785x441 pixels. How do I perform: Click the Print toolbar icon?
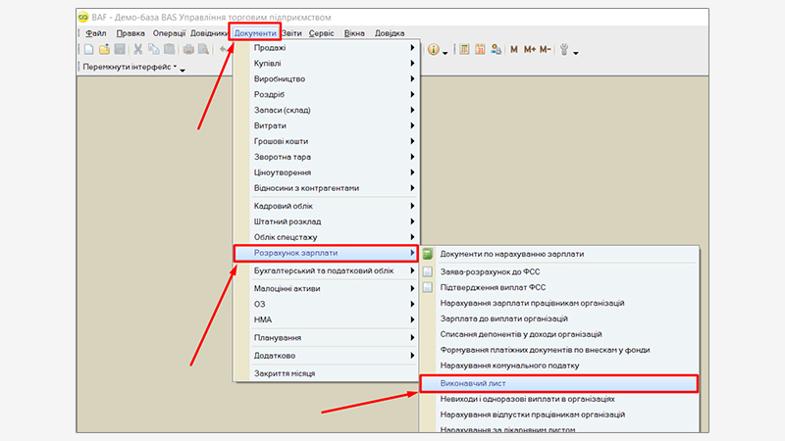coord(188,50)
